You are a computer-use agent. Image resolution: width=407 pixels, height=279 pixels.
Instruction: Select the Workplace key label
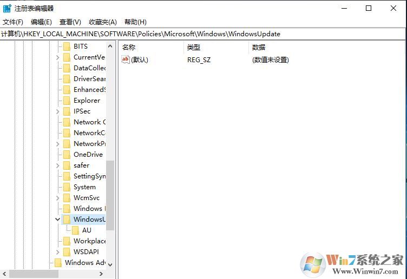coord(89,241)
